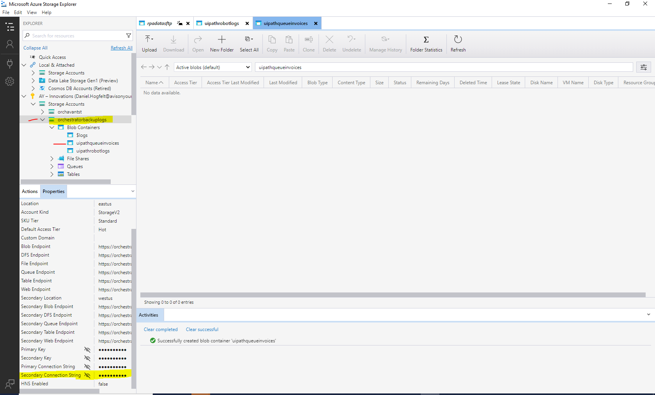
Task: Show the Secondary Connection String value
Action: 87,376
